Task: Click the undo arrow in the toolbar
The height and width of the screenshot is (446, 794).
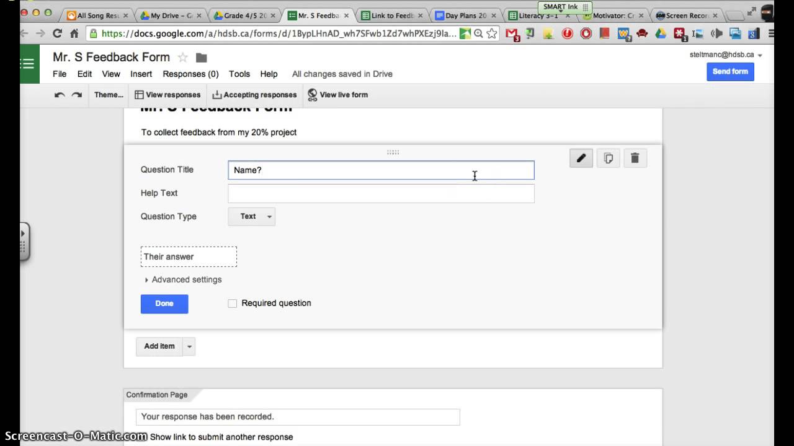Action: [60, 95]
